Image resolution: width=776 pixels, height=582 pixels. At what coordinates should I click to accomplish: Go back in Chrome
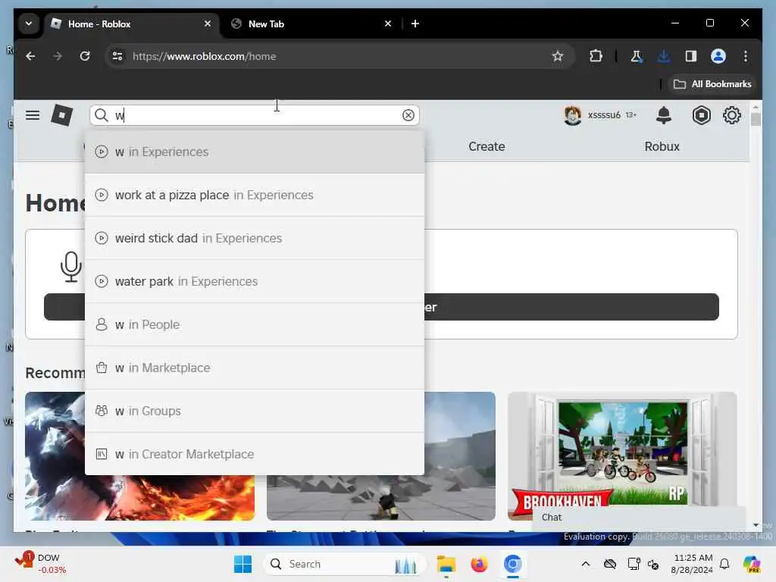[x=30, y=56]
